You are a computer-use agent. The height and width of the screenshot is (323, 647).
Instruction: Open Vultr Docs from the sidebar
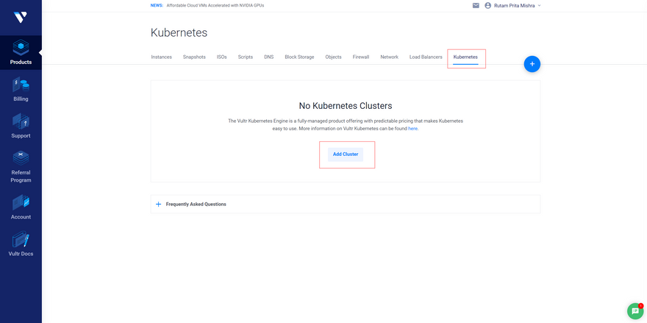(x=21, y=244)
